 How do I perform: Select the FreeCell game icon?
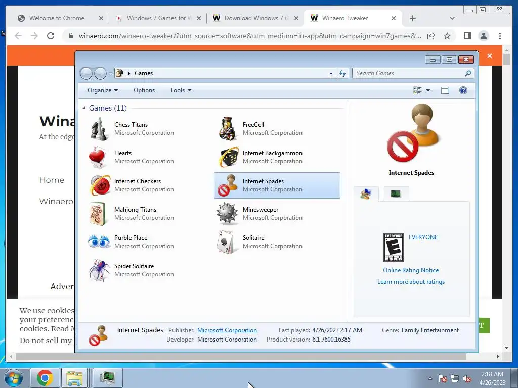coord(227,129)
